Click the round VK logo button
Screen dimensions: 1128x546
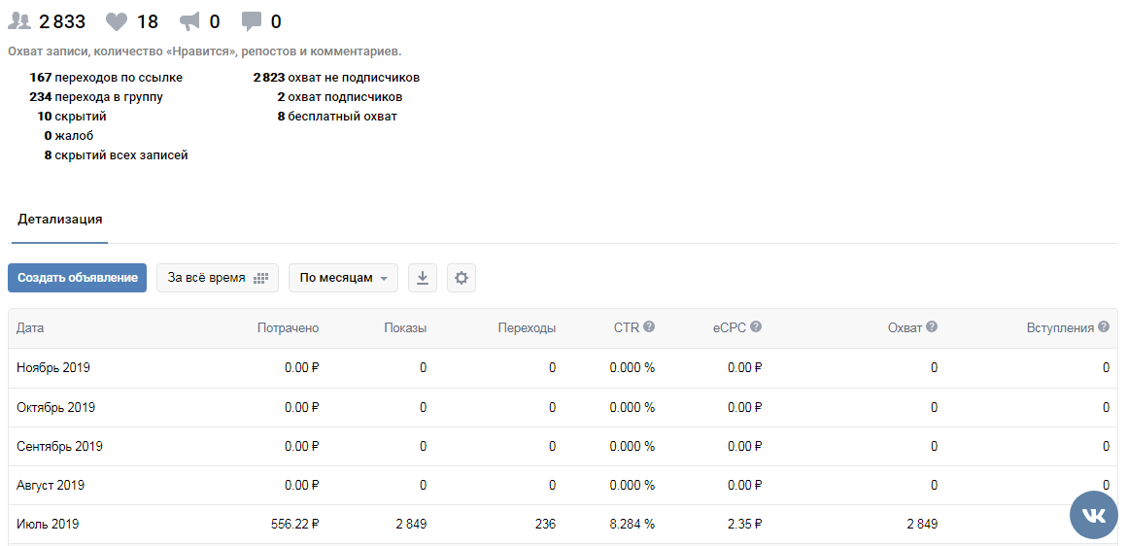pos(1093,514)
